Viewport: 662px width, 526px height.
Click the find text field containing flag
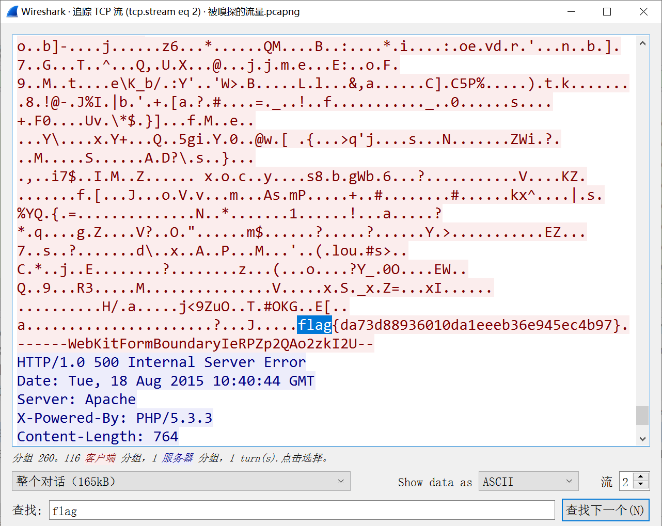tap(302, 511)
